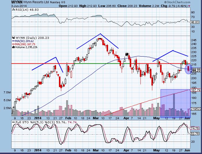Click the RSI line icon before RSI(14)
202x154 pixels.
pyautogui.click(x=13, y=10)
